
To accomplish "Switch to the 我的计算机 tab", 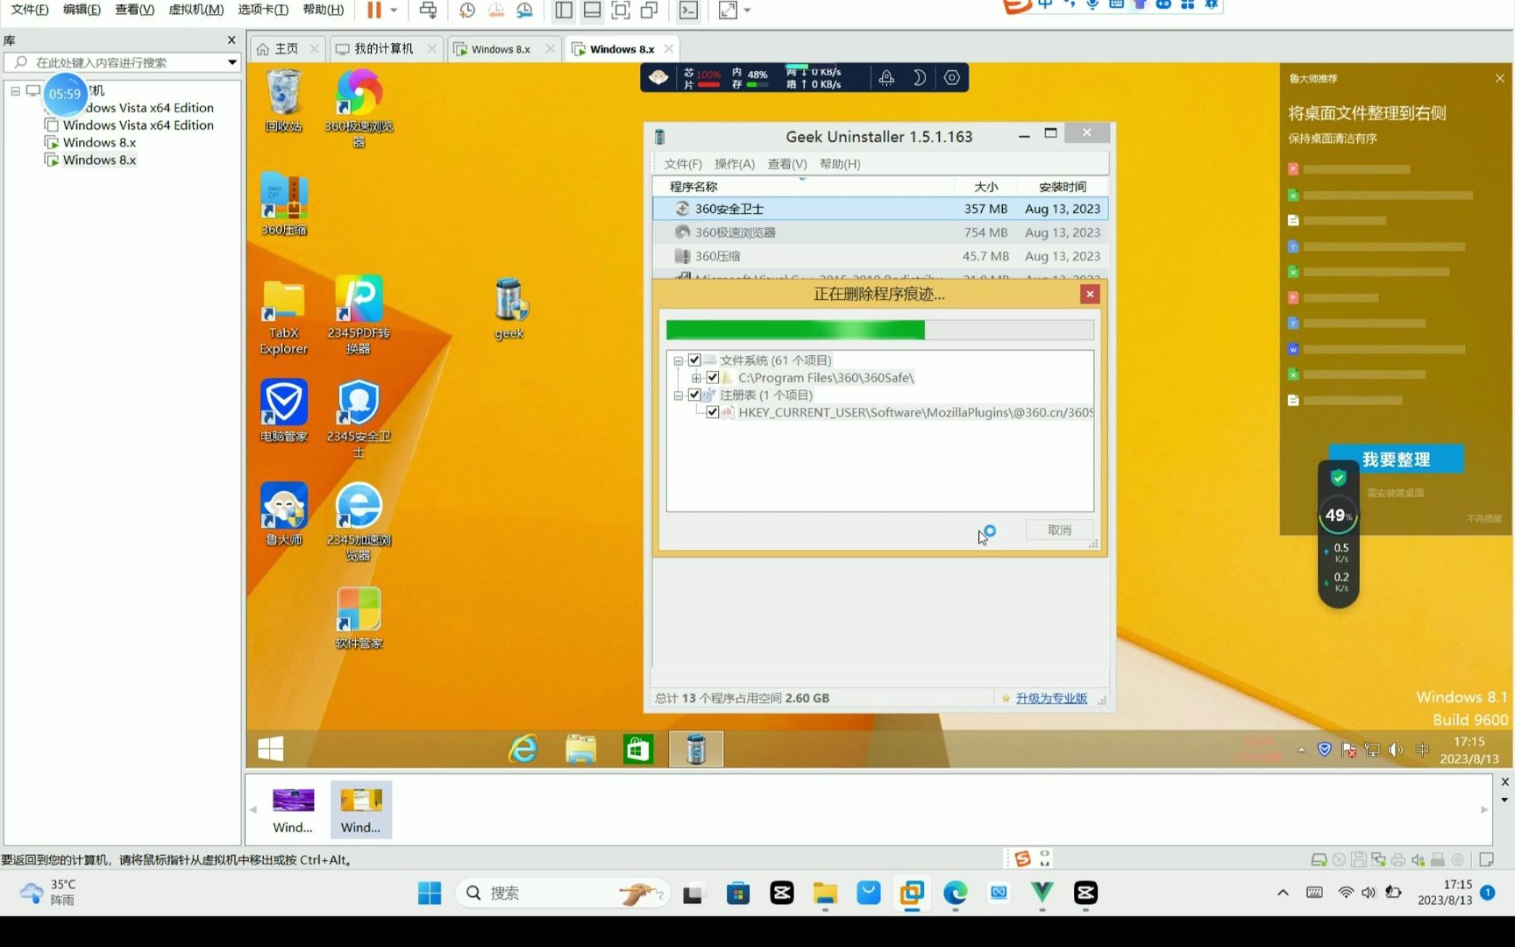I will (383, 49).
